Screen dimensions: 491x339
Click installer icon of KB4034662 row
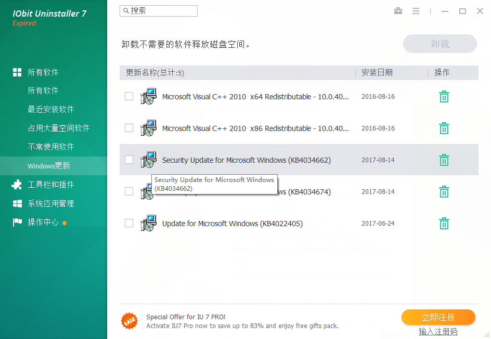(x=148, y=160)
